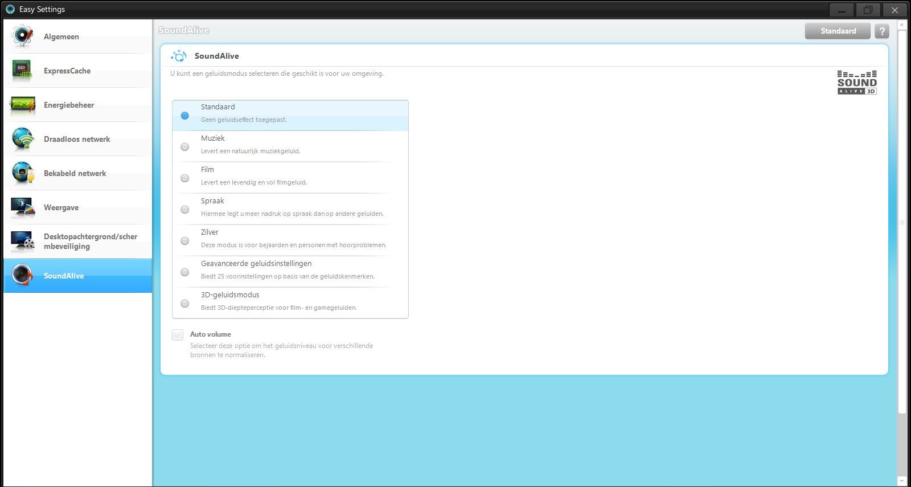Toggle the Auto volume checkbox
Viewport: 911px width, 487px height.
[x=178, y=335]
